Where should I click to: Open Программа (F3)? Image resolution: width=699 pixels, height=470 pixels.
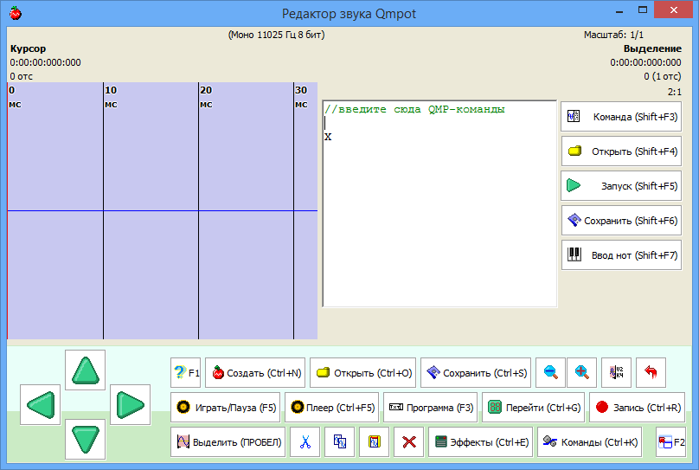[x=430, y=407]
